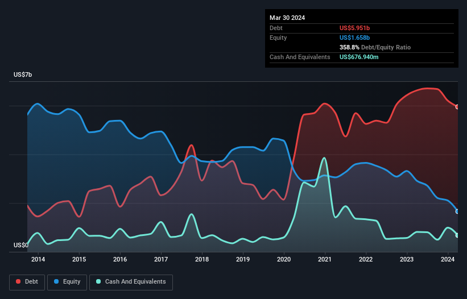This screenshot has width=467, height=299.
Task: Click the 2019 x-axis label
Action: [243, 259]
